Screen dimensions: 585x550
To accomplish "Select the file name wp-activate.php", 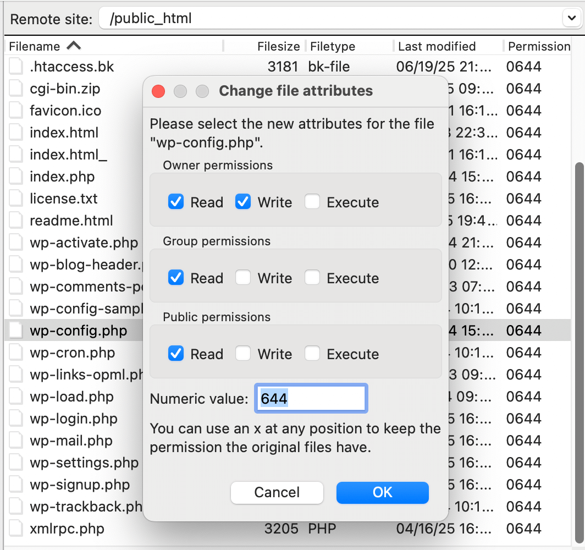I will [84, 243].
